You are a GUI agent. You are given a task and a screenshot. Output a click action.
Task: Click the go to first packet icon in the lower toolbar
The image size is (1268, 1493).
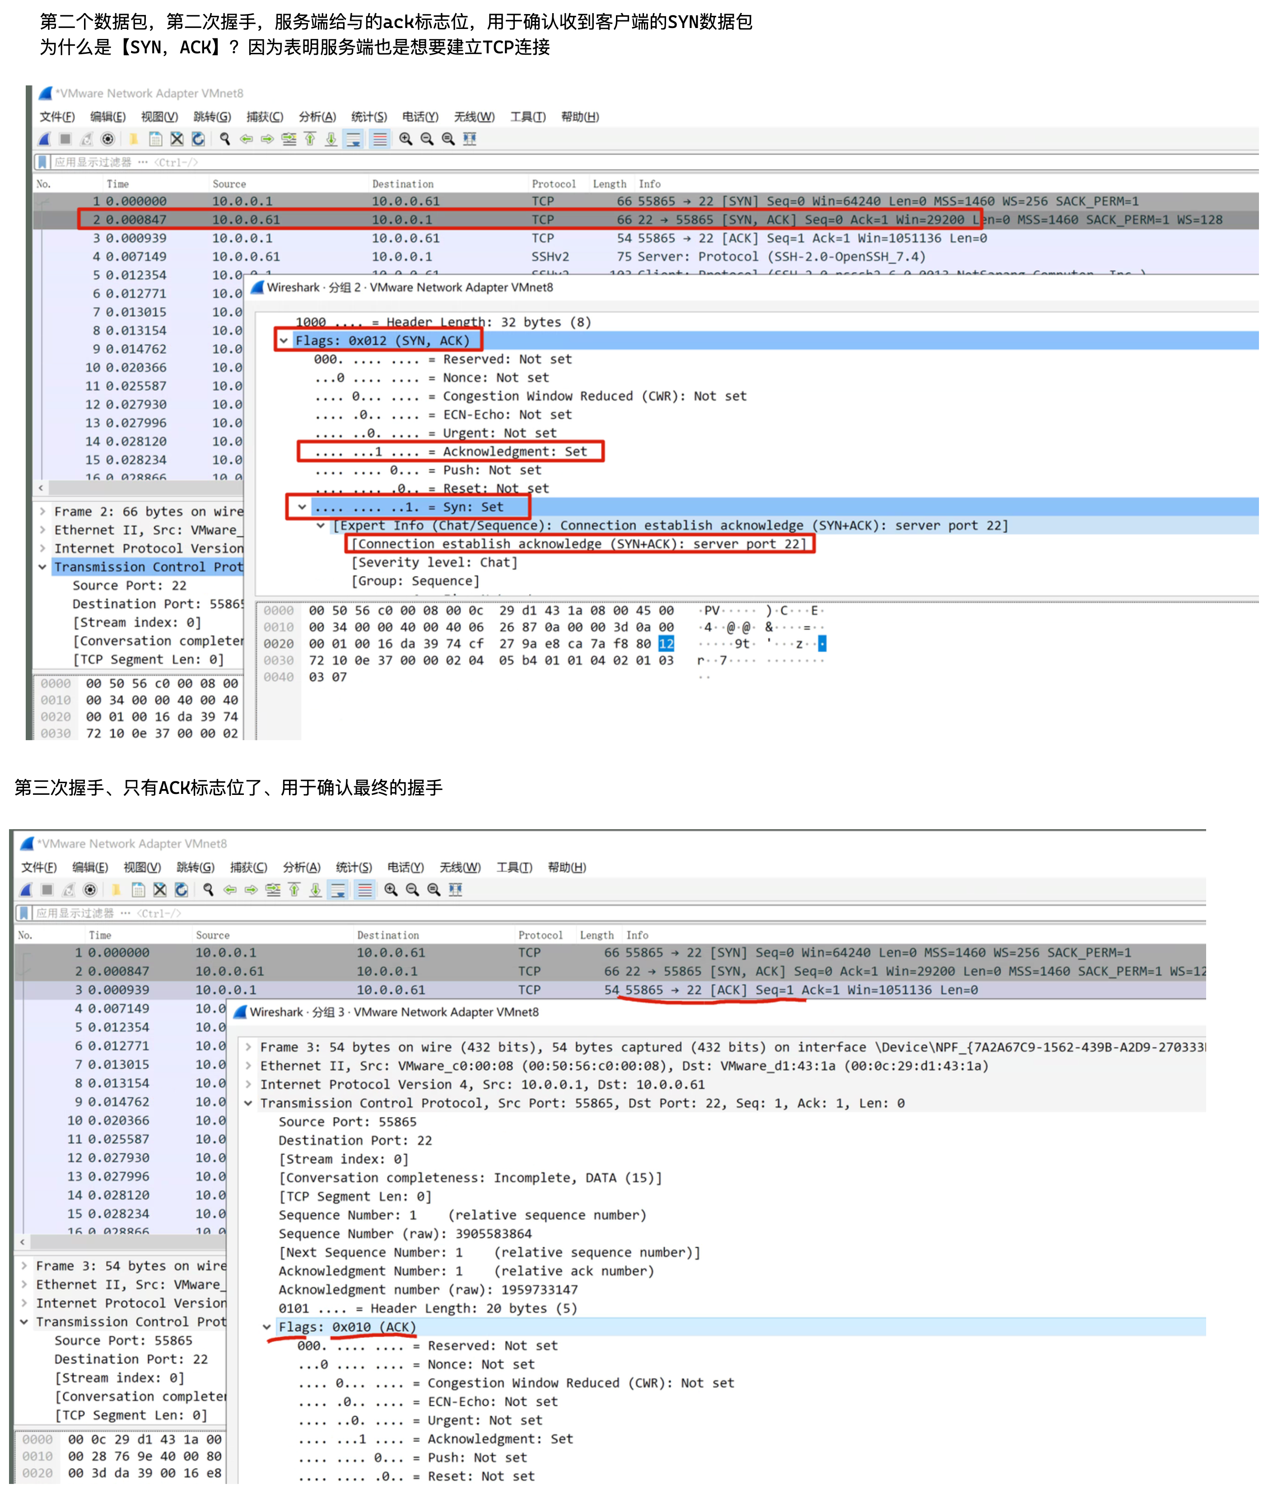pyautogui.click(x=294, y=890)
